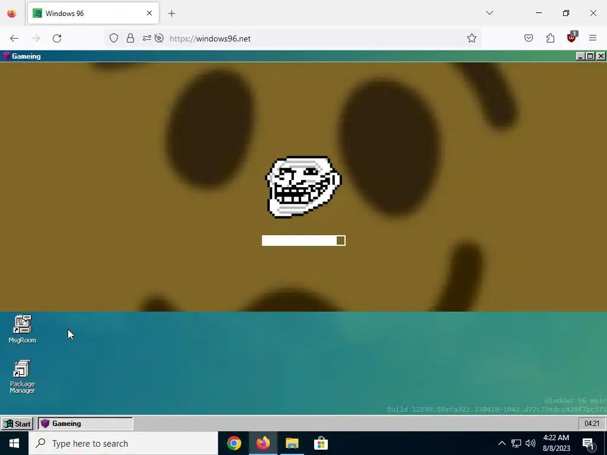Screen dimensions: 607x455
Task: Show hidden system tray icons
Action: [x=501, y=443]
